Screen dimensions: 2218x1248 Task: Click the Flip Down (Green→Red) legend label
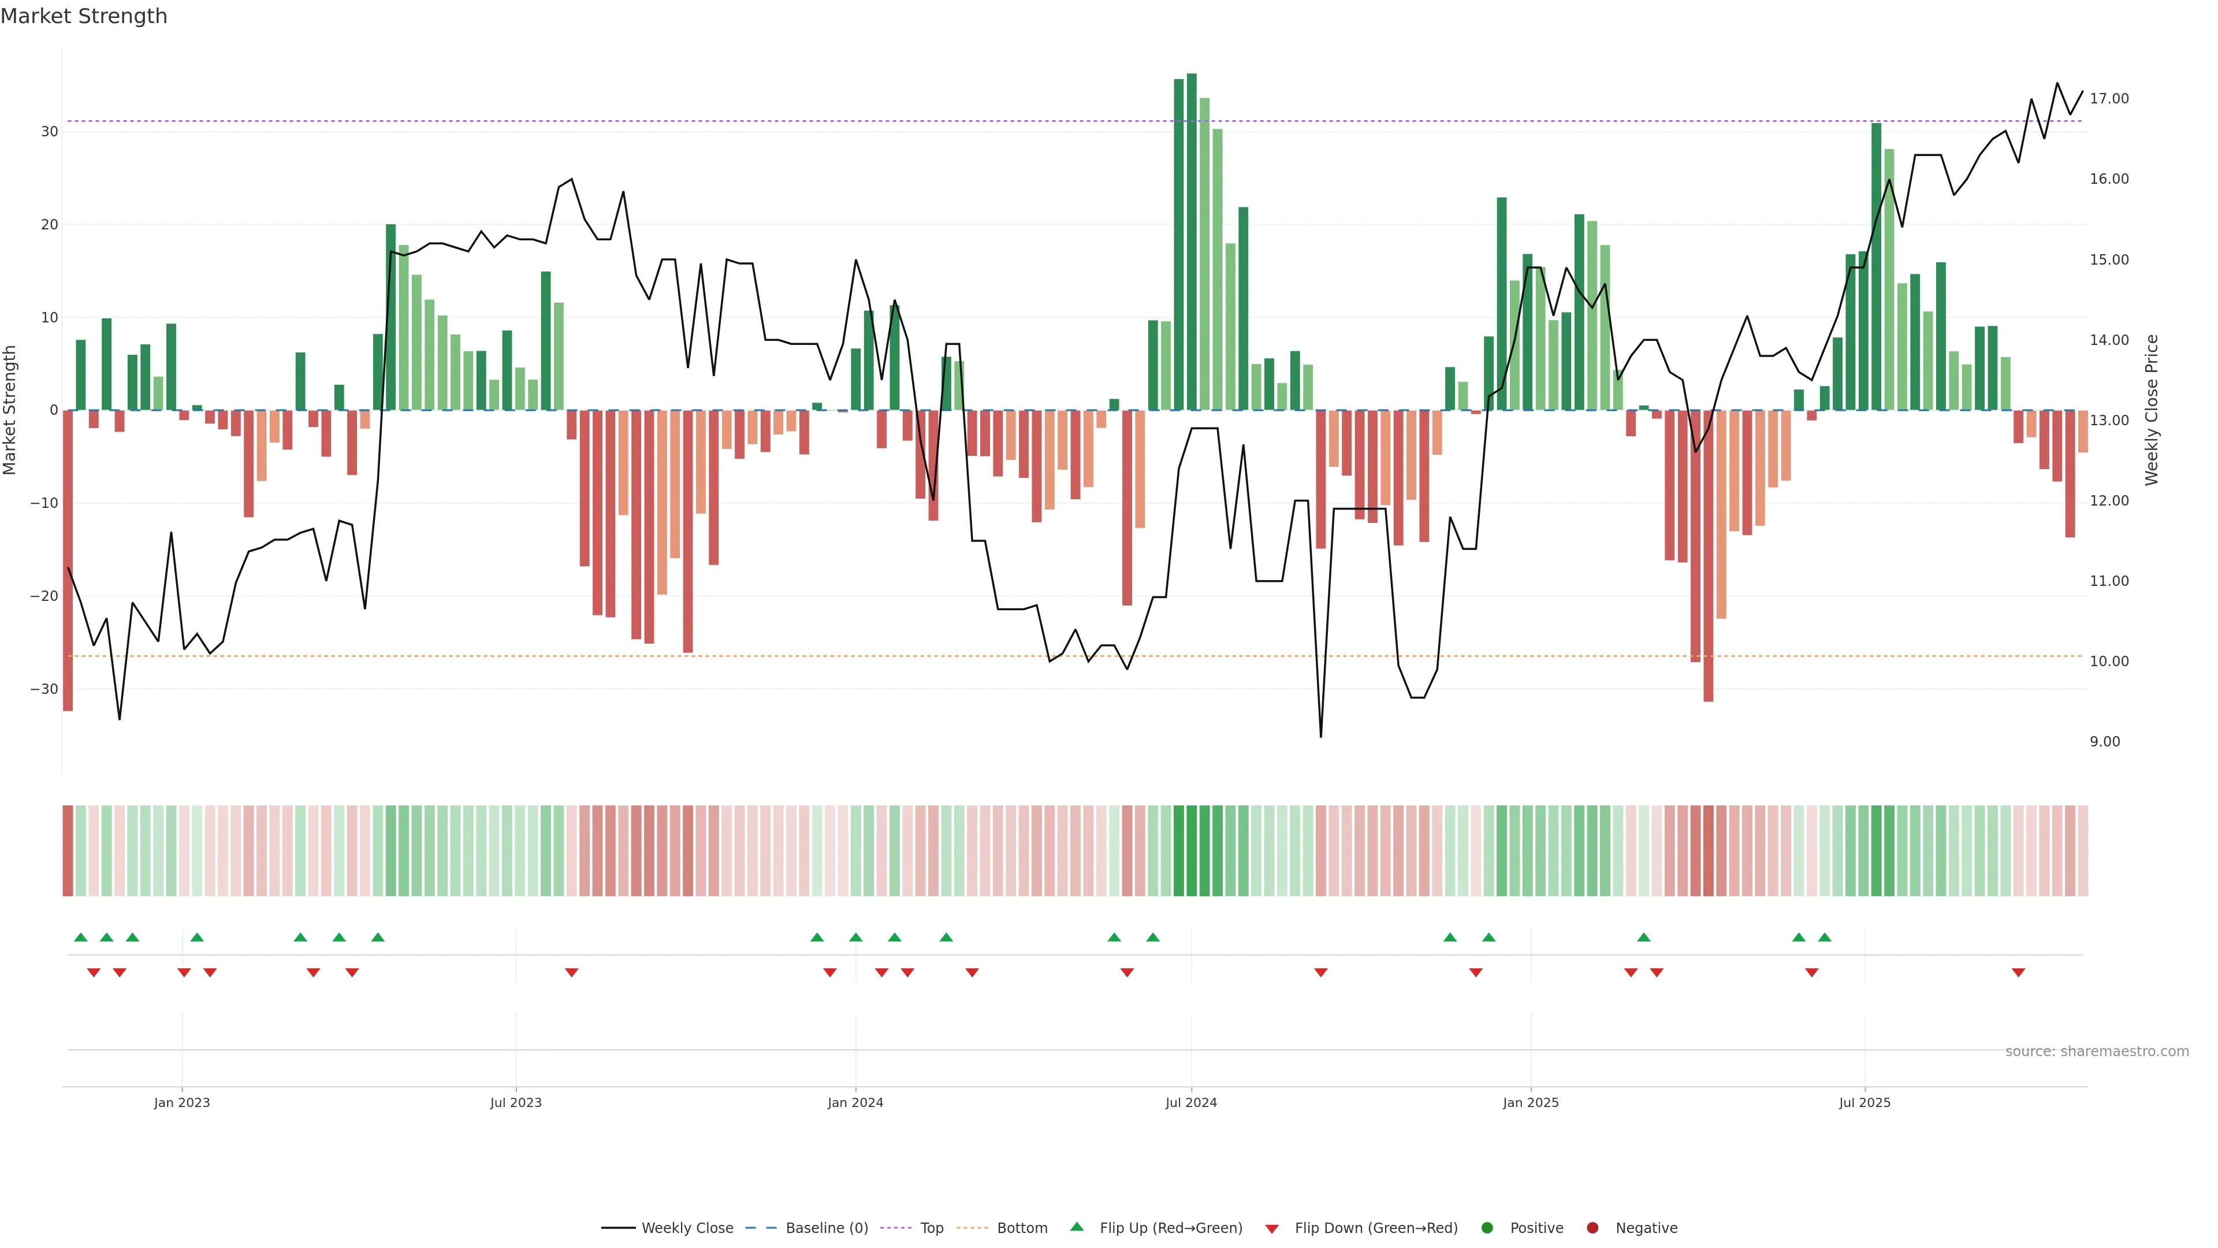(x=1376, y=1227)
